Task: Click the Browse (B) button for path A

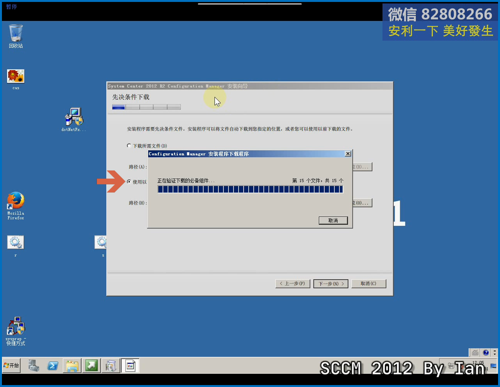Action: 362,167
